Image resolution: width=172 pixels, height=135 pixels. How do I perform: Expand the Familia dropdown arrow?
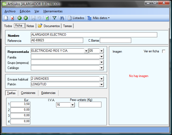(x=102, y=57)
